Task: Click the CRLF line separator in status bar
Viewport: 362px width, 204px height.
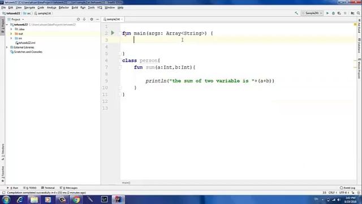Action: 332,193
